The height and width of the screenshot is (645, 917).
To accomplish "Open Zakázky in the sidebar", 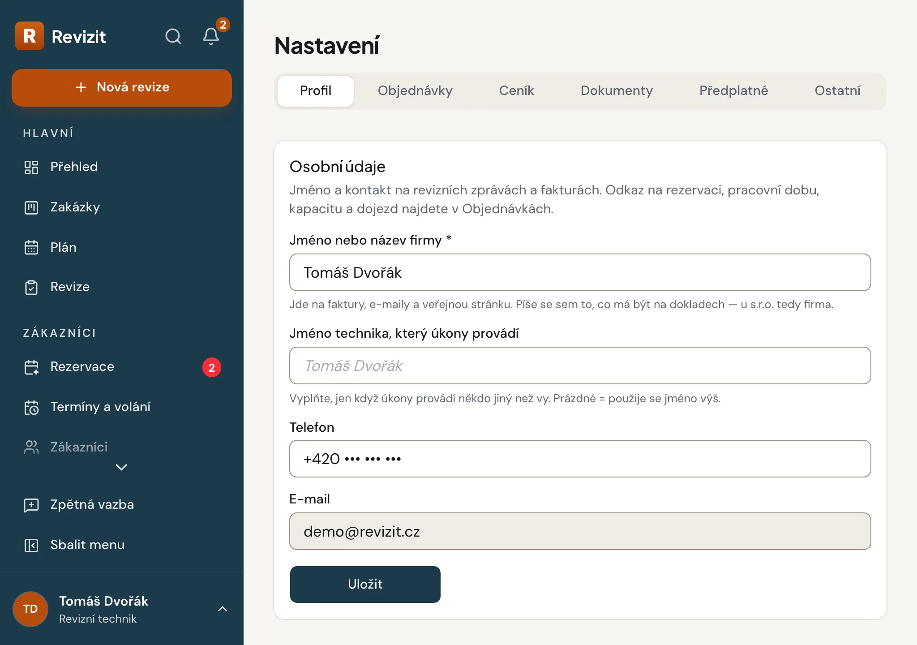I will click(122, 207).
